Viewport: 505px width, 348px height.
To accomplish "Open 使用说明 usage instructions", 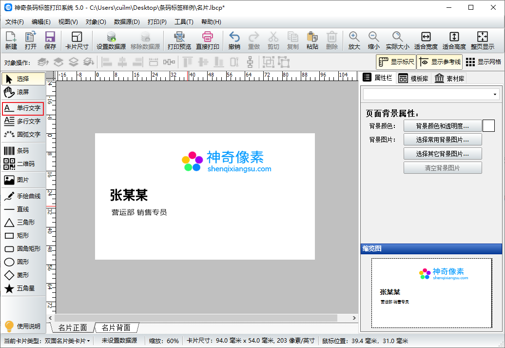I will tap(22, 327).
